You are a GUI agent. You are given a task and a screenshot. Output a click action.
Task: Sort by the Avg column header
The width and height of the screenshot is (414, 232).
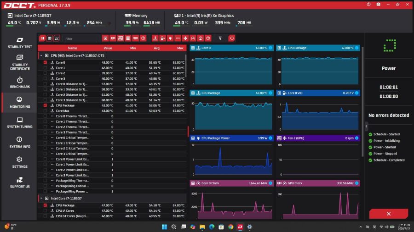click(x=156, y=48)
